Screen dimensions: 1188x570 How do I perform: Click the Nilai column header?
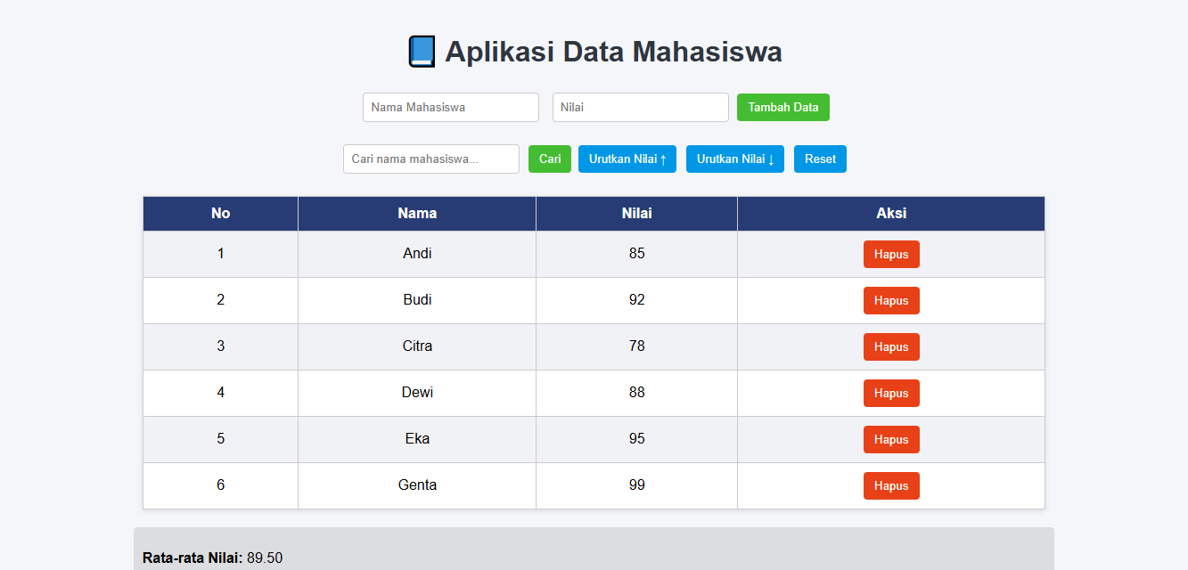[635, 213]
